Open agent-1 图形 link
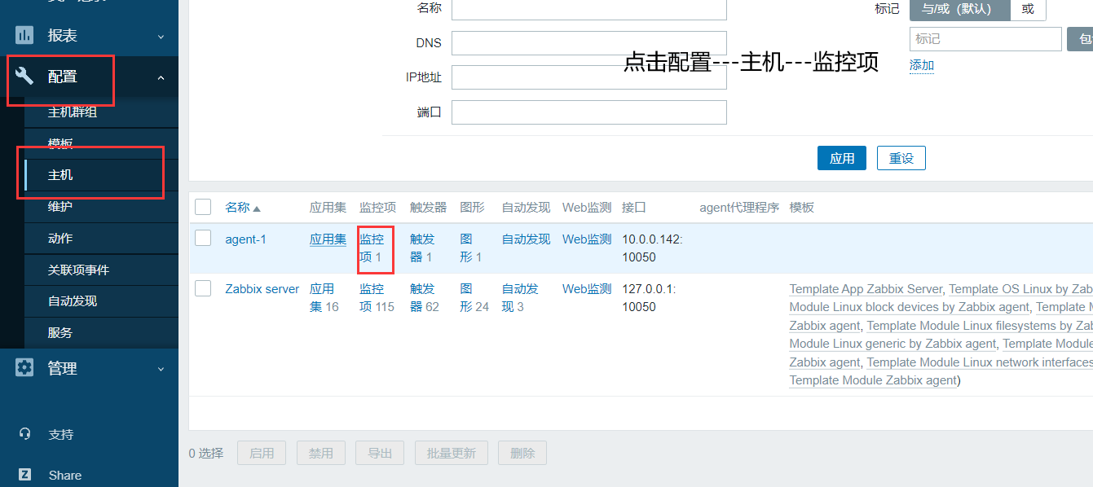1093x487 pixels. click(466, 248)
